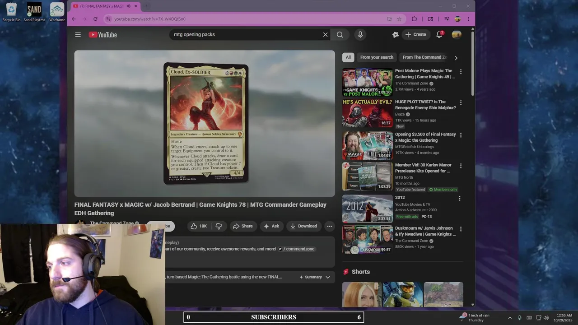578x325 pixels.
Task: Run search with the magnifier button
Action: (340, 35)
